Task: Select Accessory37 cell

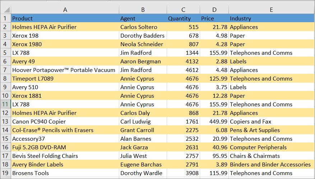Action: [65, 139]
